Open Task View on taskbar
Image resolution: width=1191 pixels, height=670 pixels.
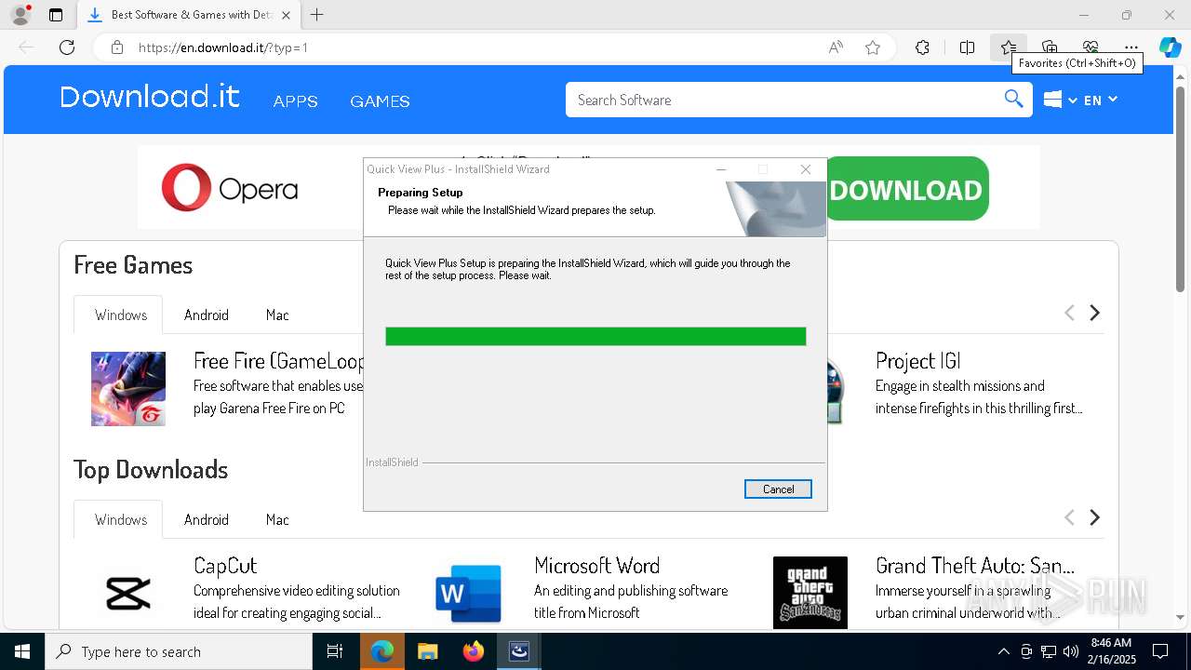(335, 651)
